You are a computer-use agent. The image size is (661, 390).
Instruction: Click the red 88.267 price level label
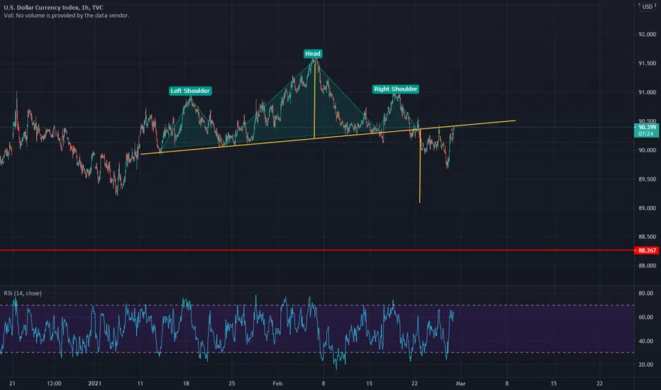click(647, 250)
